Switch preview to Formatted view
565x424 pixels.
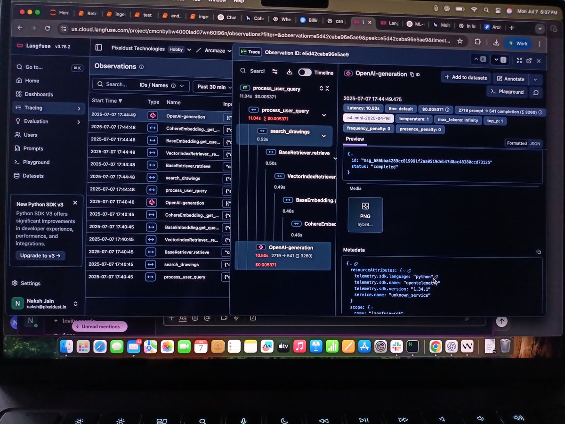[517, 143]
